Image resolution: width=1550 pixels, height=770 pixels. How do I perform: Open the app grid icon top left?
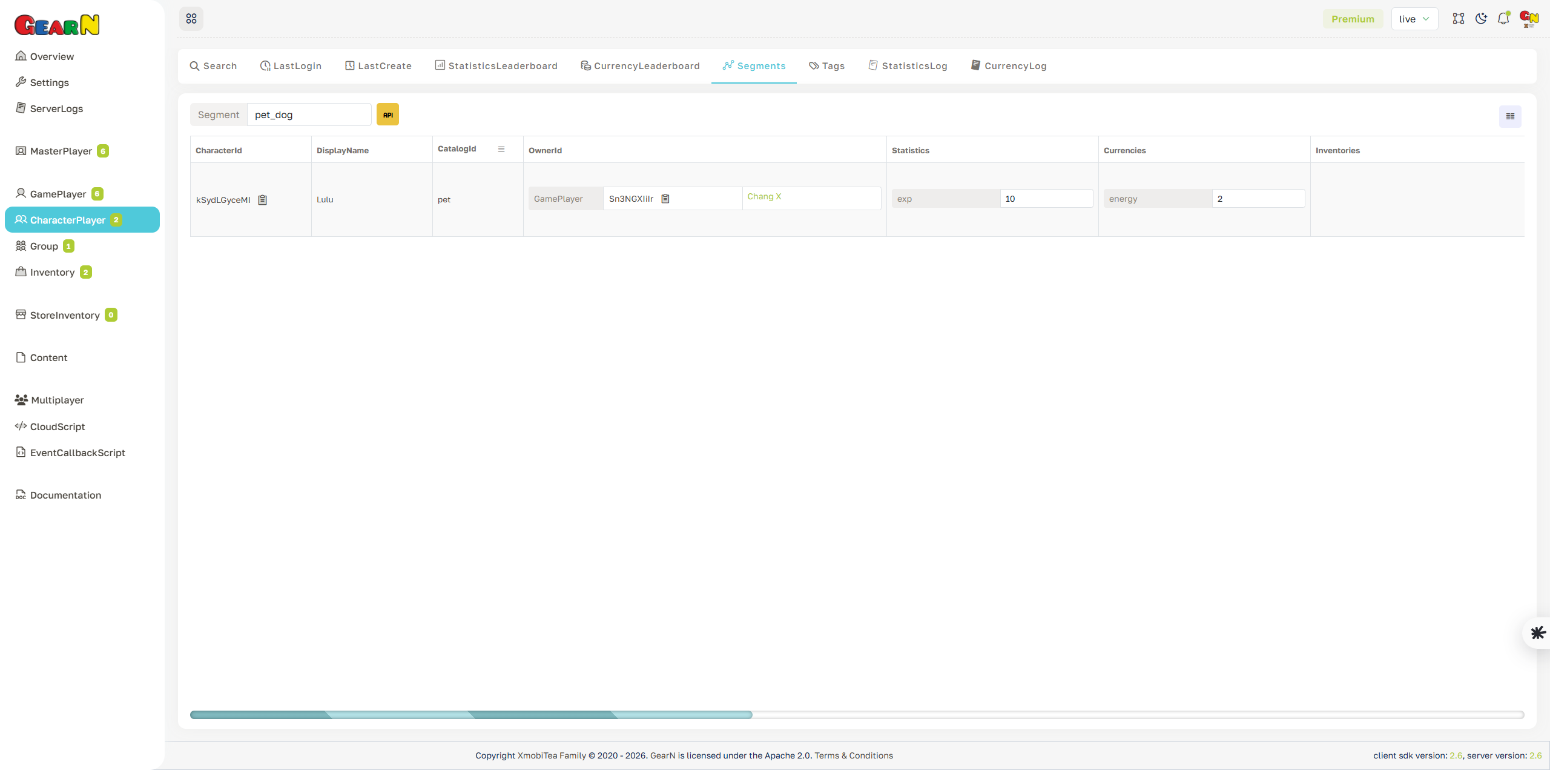191,19
